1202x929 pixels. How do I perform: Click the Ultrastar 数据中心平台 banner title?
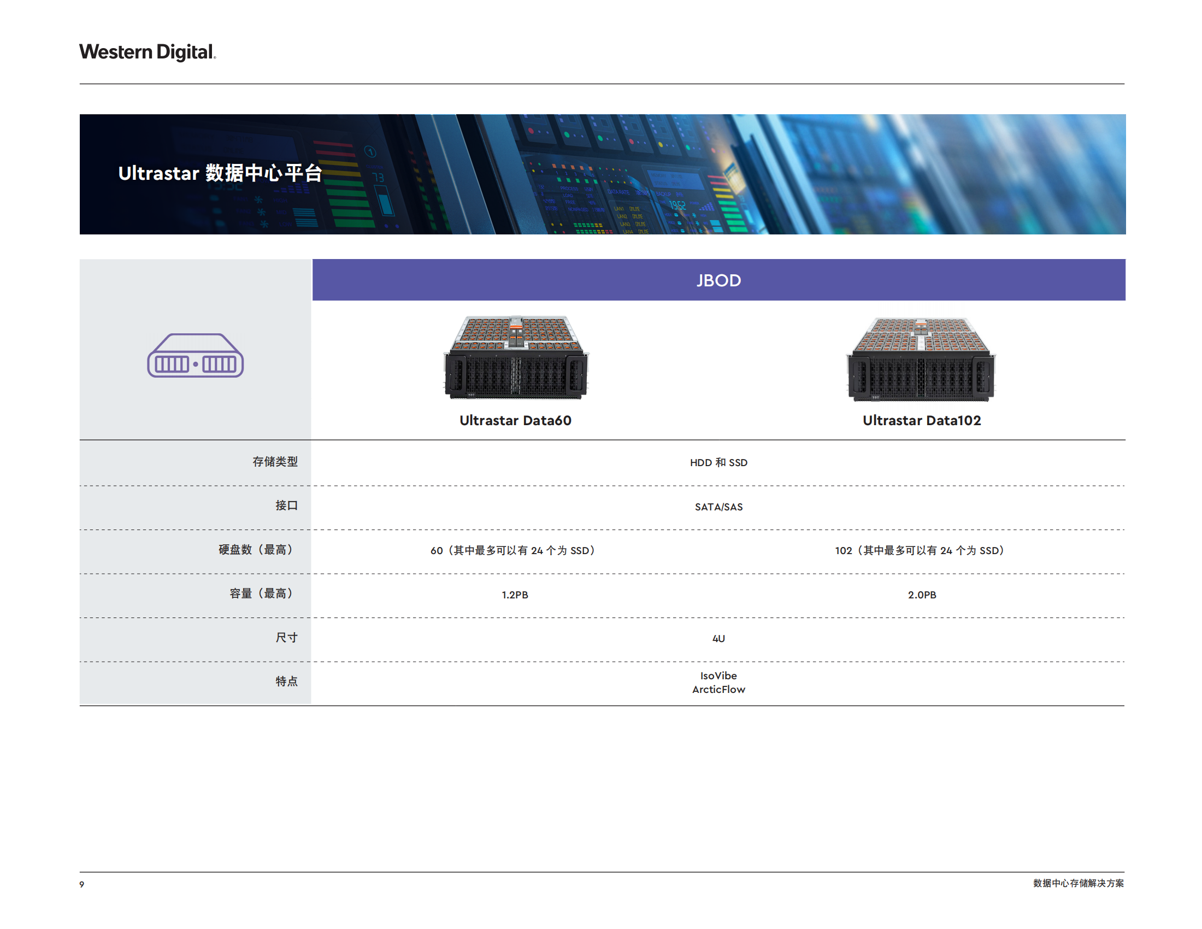(220, 173)
